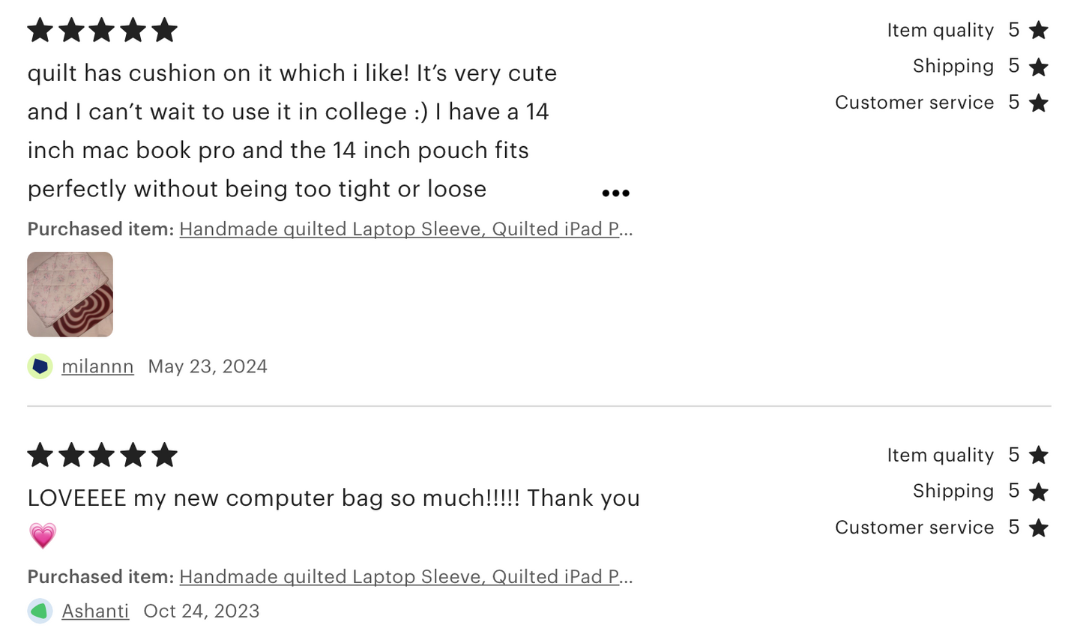Open Ashanti's profile link
Viewport: 1083px width, 631px height.
point(95,612)
